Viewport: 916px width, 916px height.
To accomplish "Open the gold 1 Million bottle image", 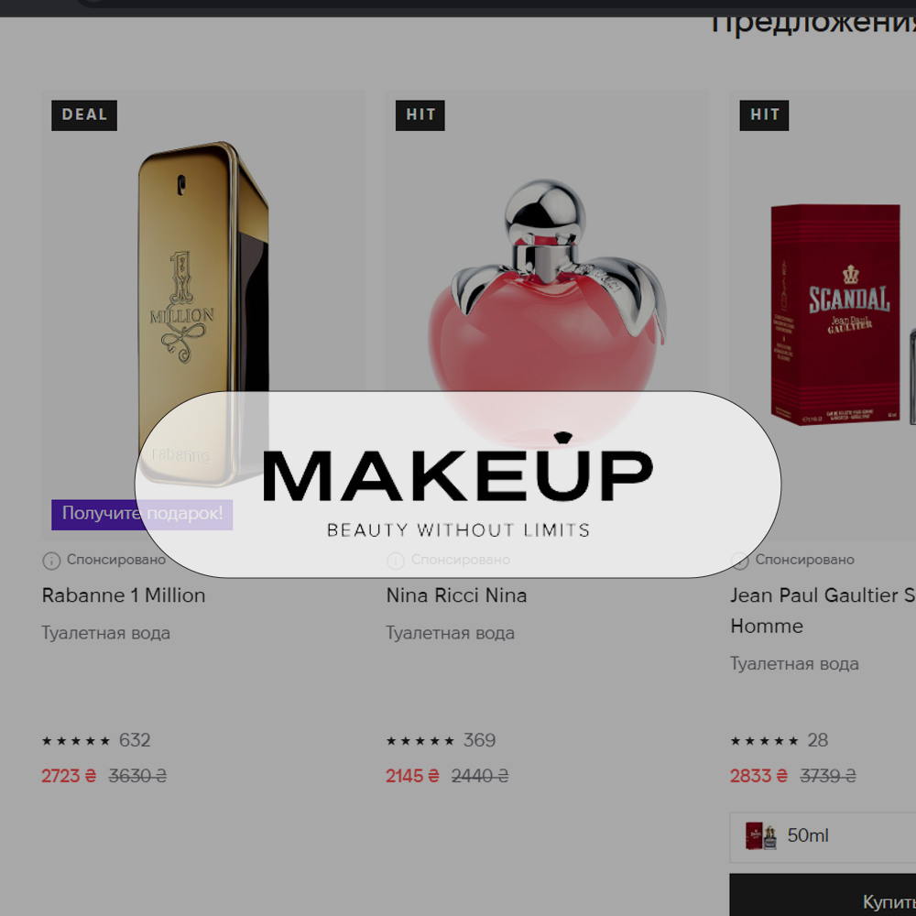I will [x=203, y=312].
